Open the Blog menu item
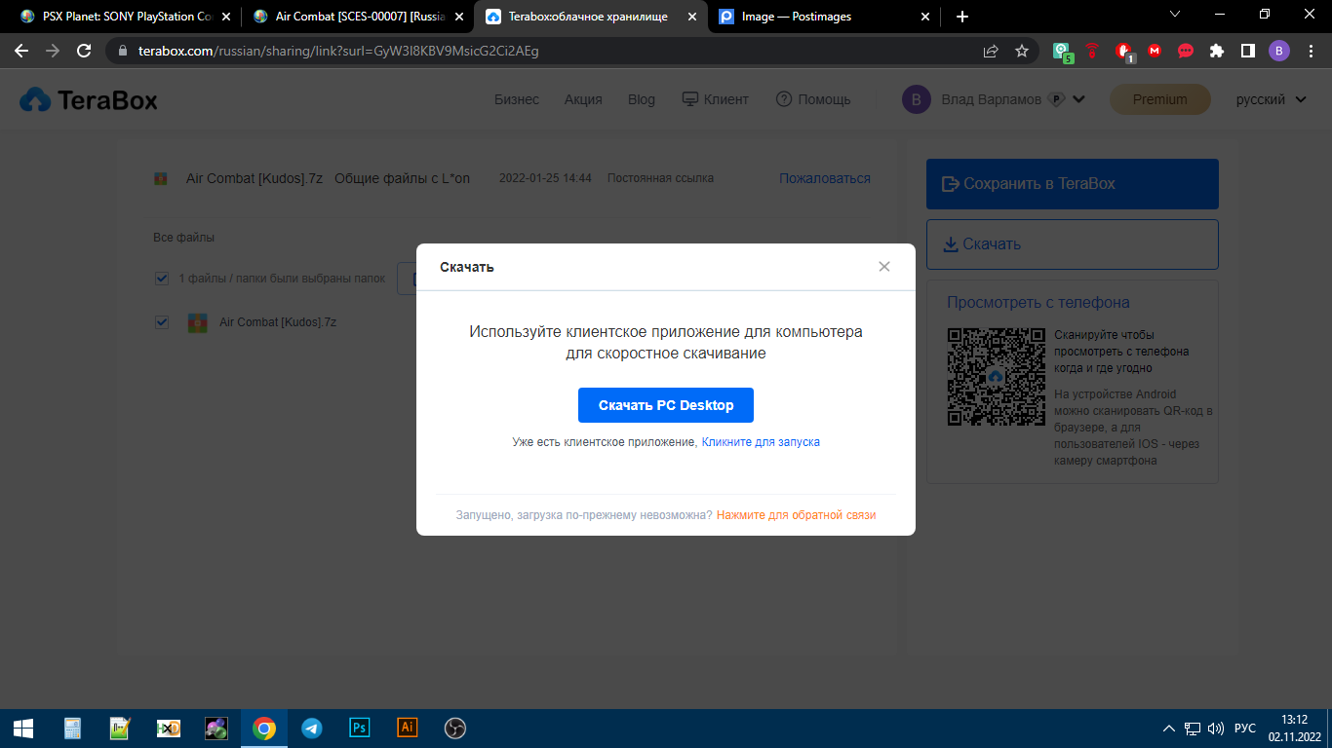 [x=642, y=99]
